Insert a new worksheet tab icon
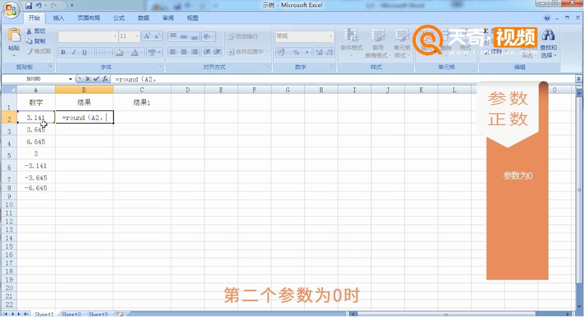Image resolution: width=584 pixels, height=317 pixels. [x=120, y=314]
